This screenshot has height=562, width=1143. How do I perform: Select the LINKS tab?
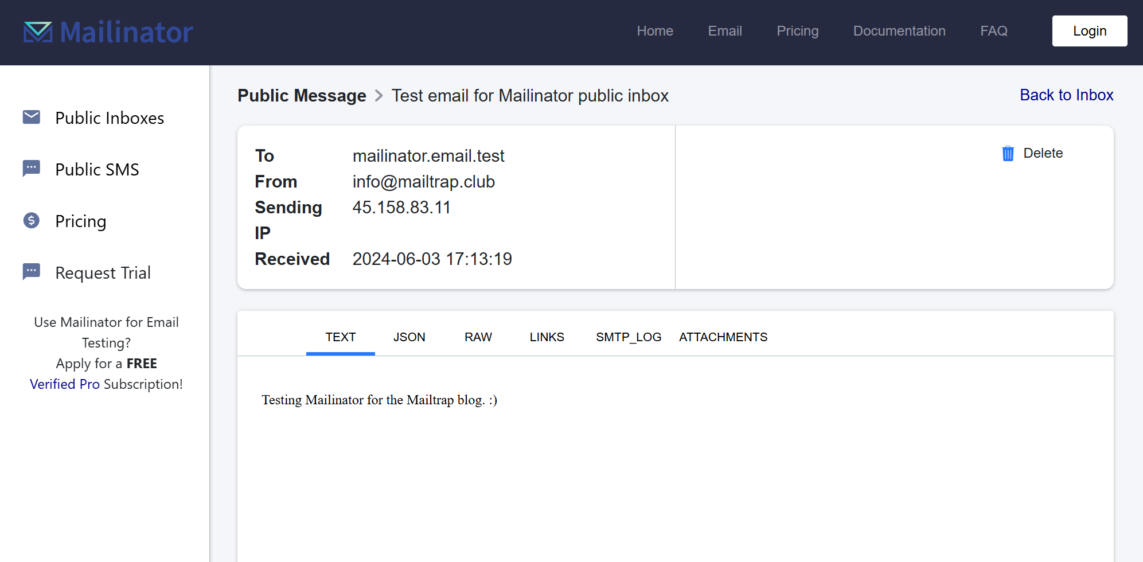pos(547,337)
